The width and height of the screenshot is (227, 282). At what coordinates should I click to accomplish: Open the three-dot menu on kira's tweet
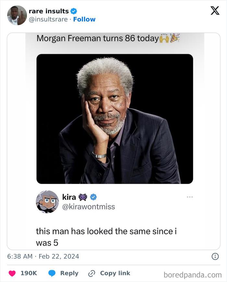coord(190,197)
